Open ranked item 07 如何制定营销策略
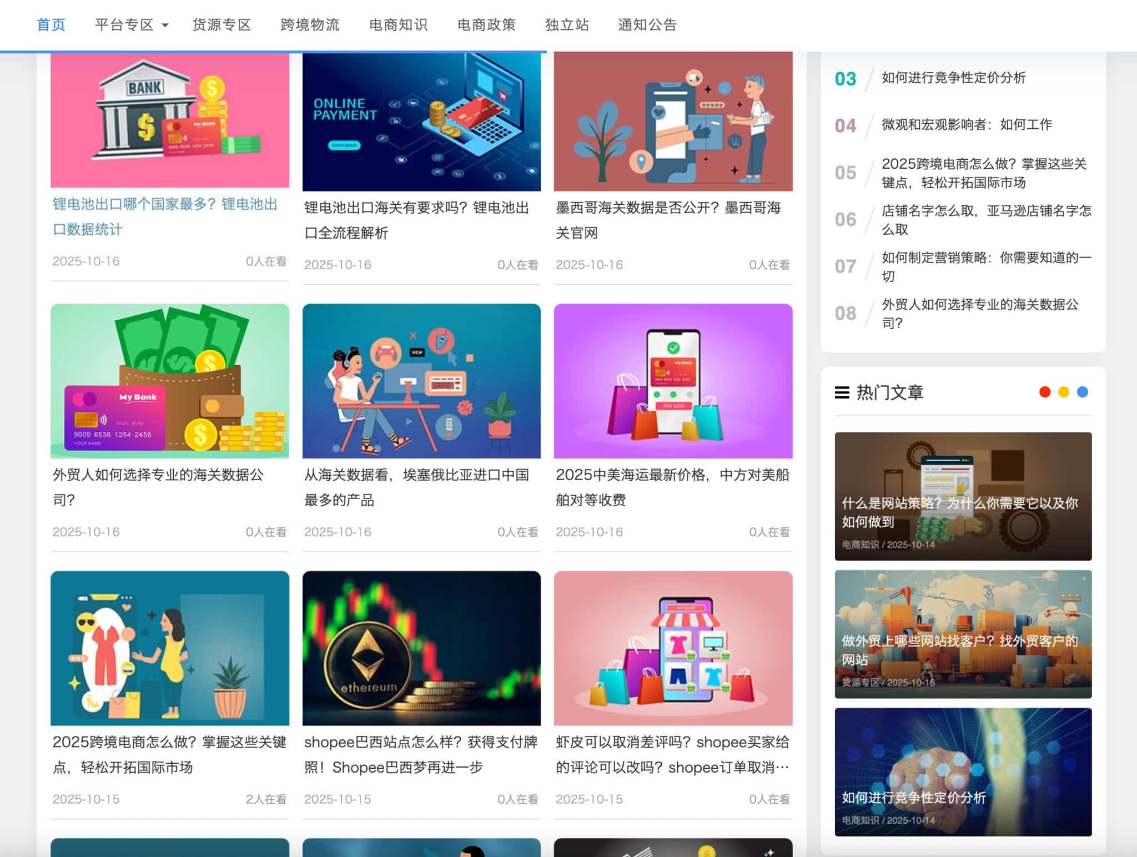The width and height of the screenshot is (1137, 857). click(x=987, y=266)
